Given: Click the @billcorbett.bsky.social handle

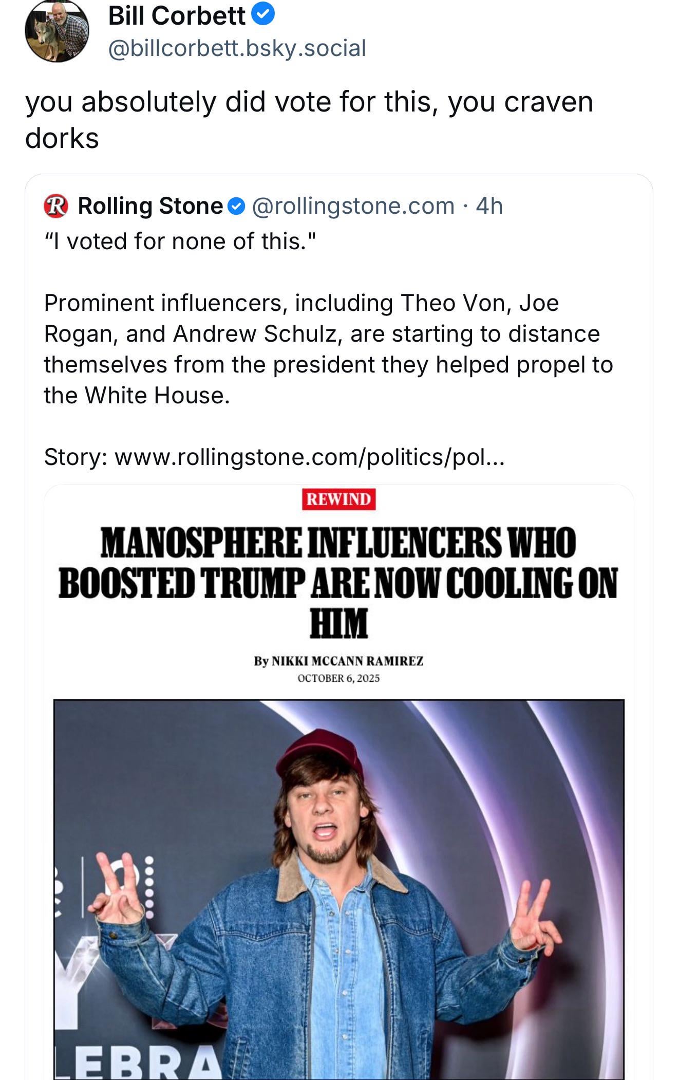Looking at the screenshot, I should coord(237,48).
